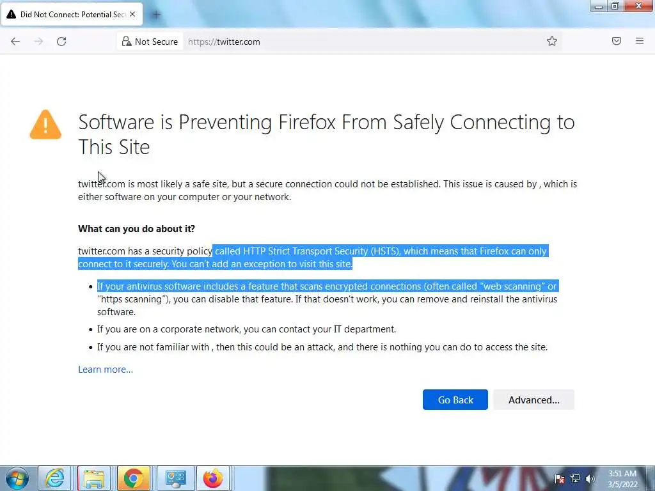Click the Windows Start orb
The height and width of the screenshot is (491, 655).
click(16, 478)
